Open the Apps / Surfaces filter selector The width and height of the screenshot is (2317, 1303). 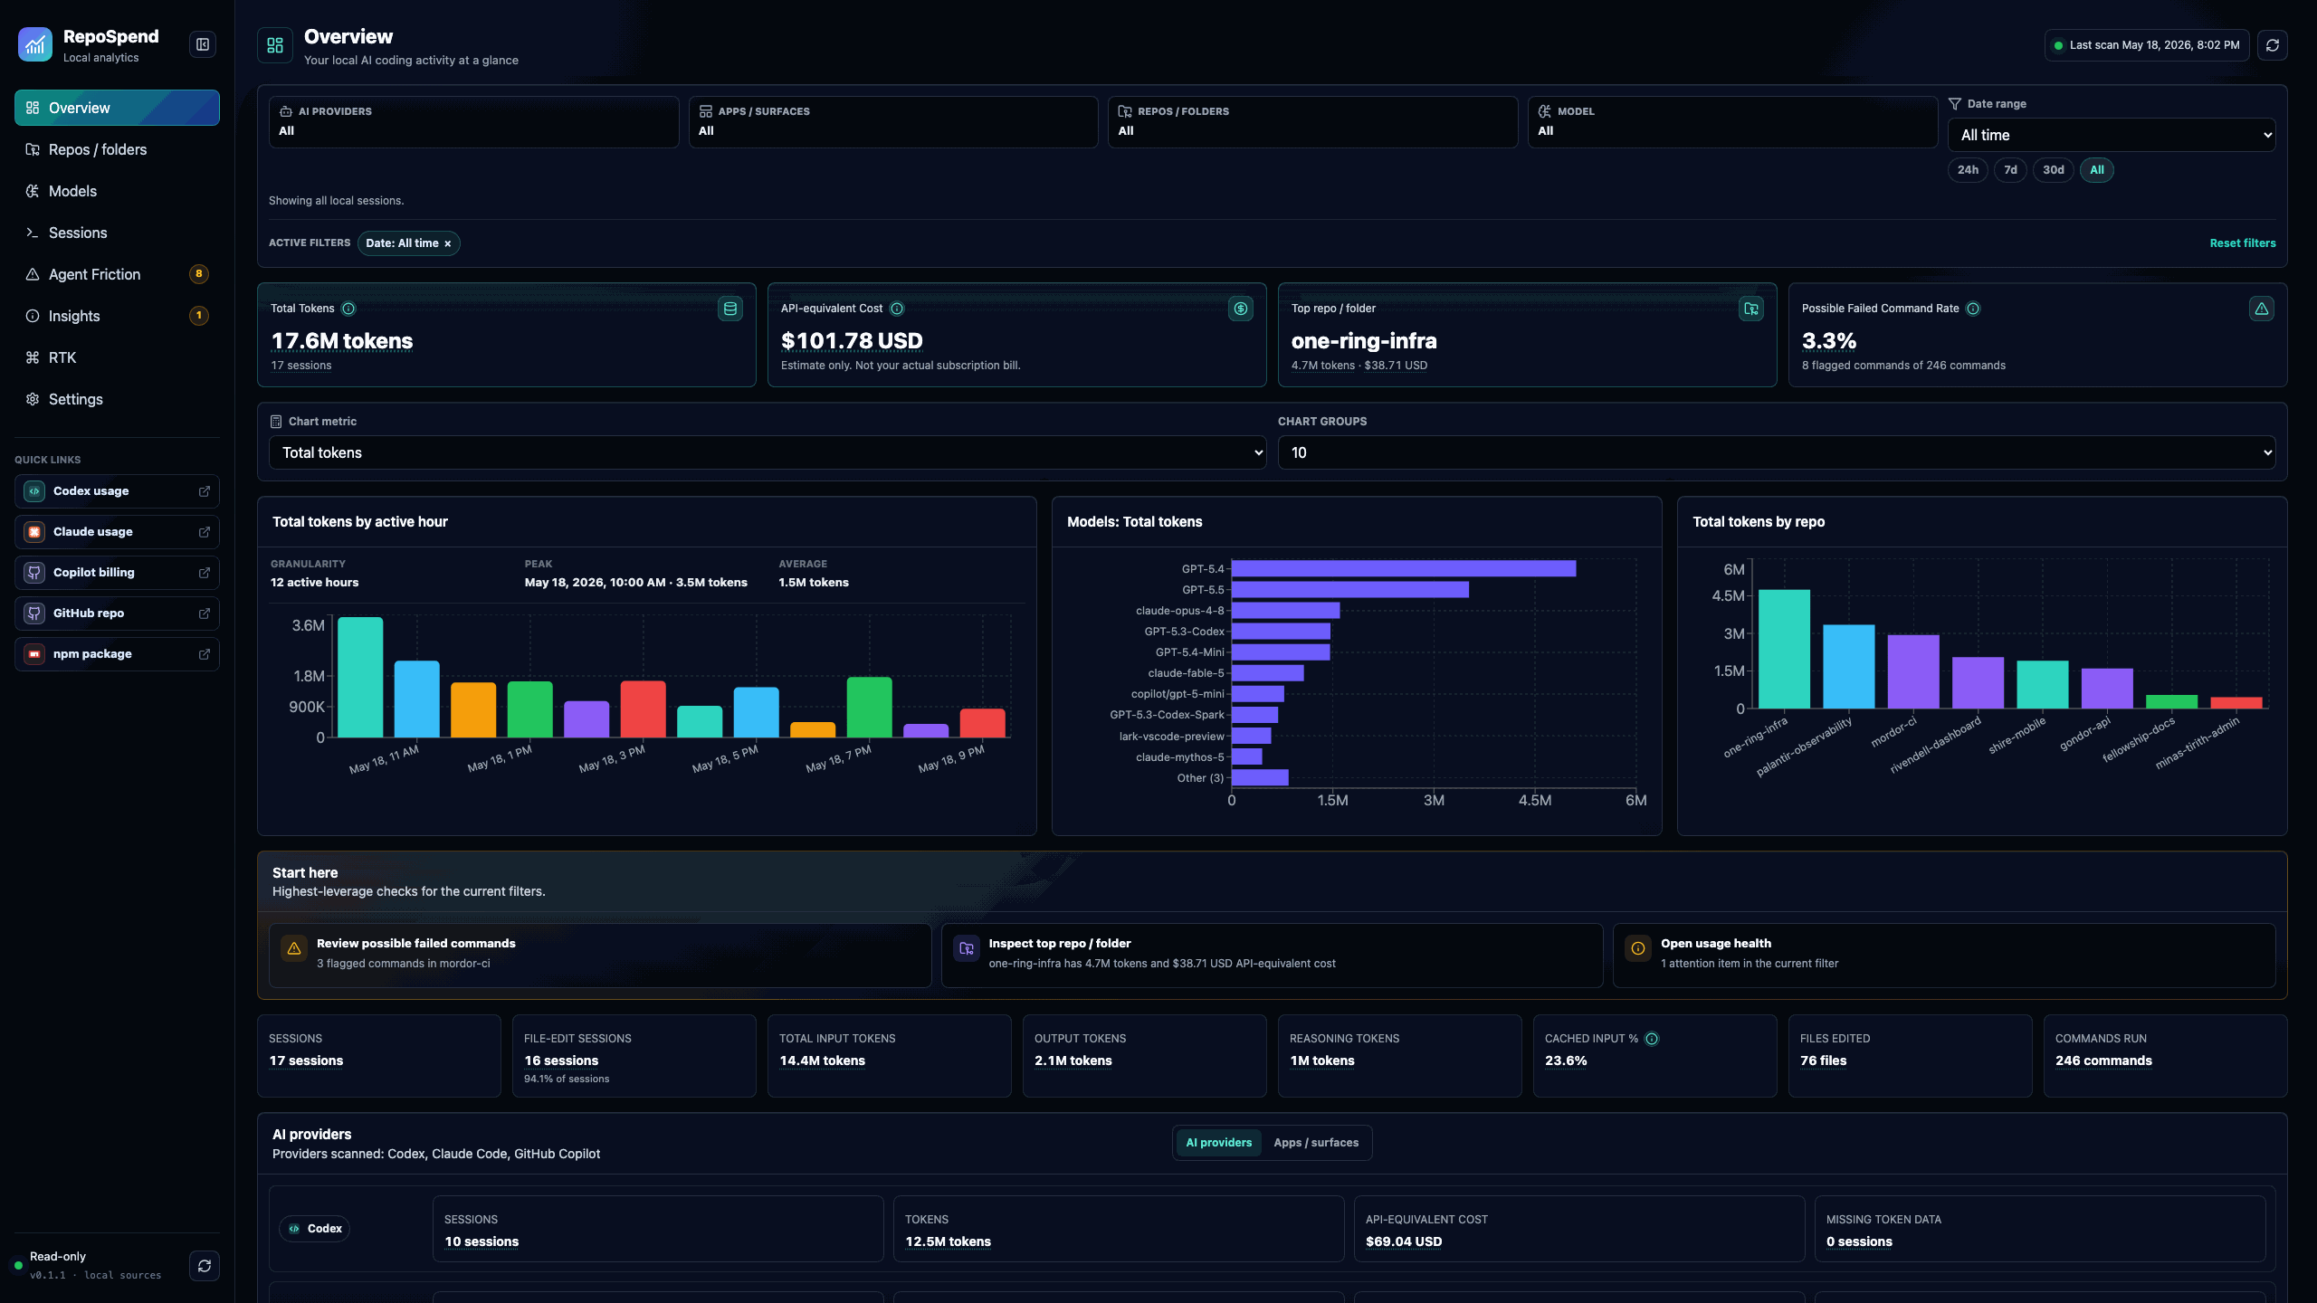(x=893, y=122)
